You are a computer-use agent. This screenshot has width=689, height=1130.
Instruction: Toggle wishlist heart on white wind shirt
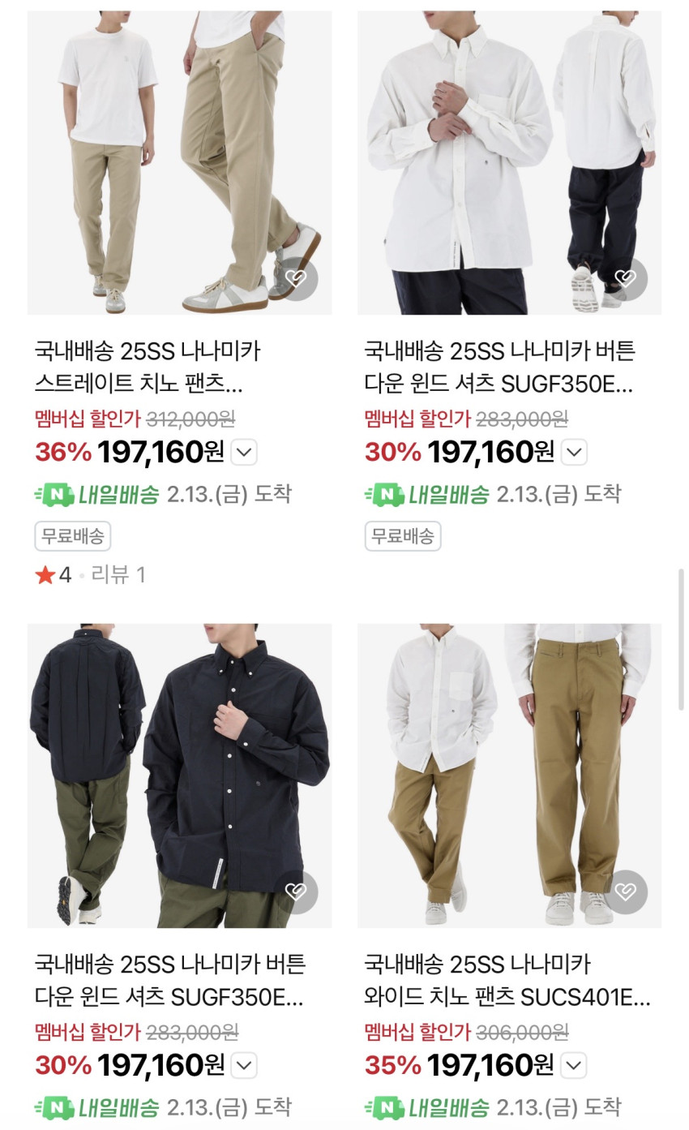point(626,279)
